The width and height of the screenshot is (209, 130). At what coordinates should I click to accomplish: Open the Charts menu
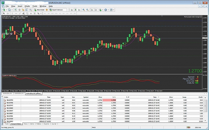click(x=27, y=6)
